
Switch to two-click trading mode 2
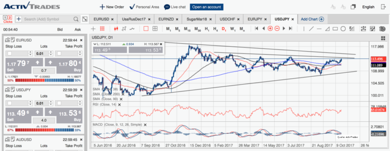10,18
